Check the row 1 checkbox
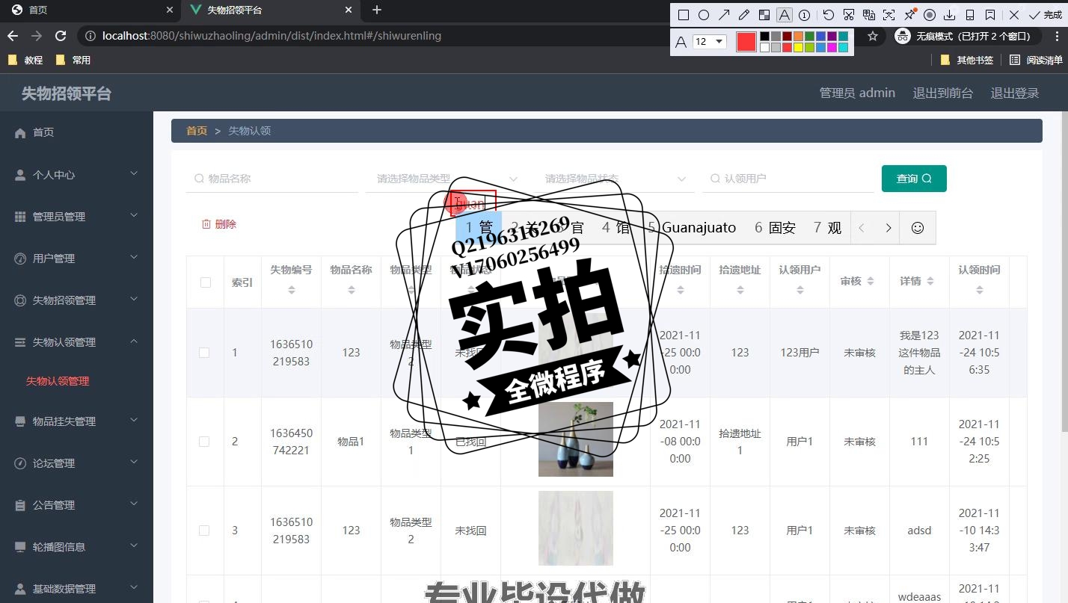The height and width of the screenshot is (603, 1068). point(204,353)
